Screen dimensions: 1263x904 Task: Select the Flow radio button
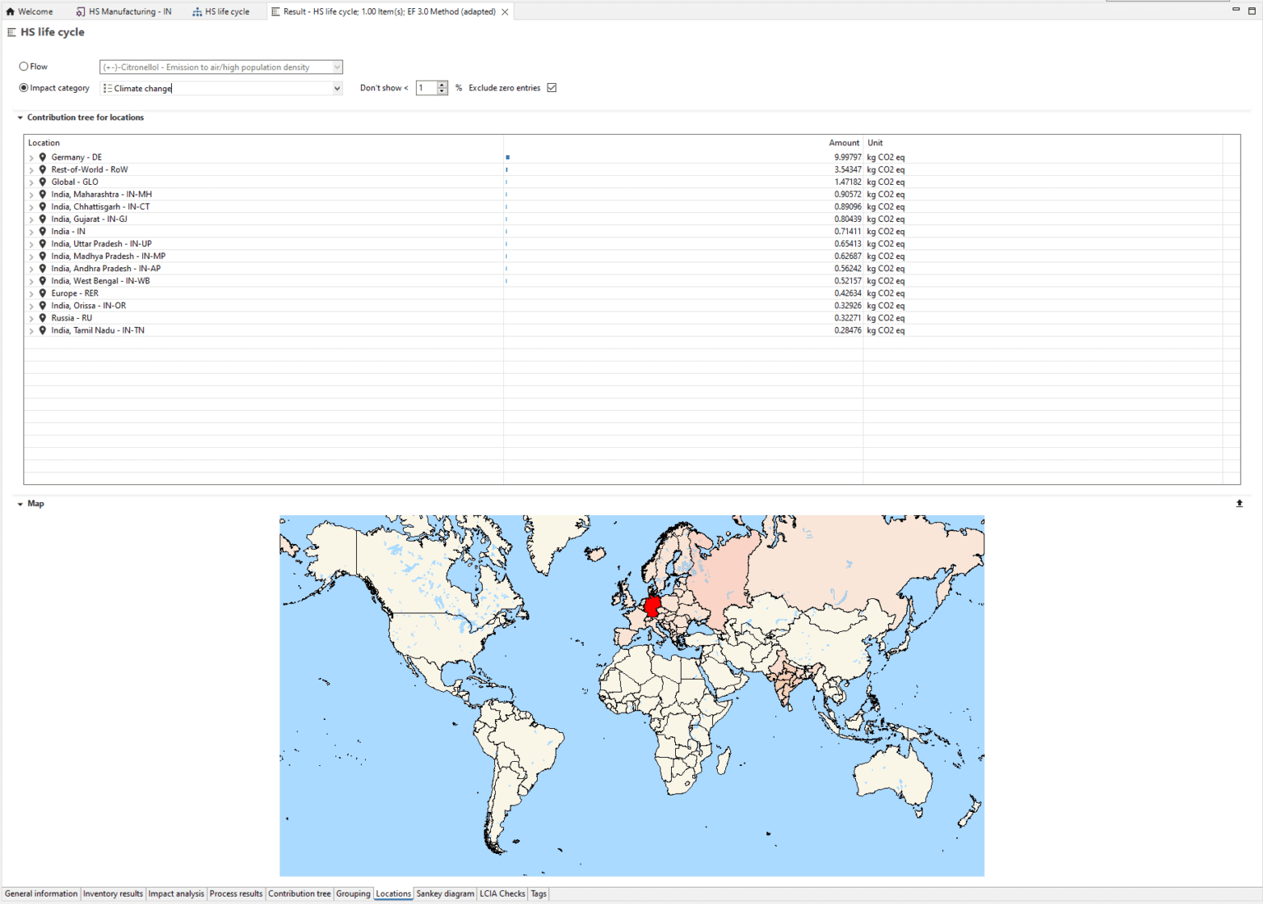pyautogui.click(x=24, y=67)
